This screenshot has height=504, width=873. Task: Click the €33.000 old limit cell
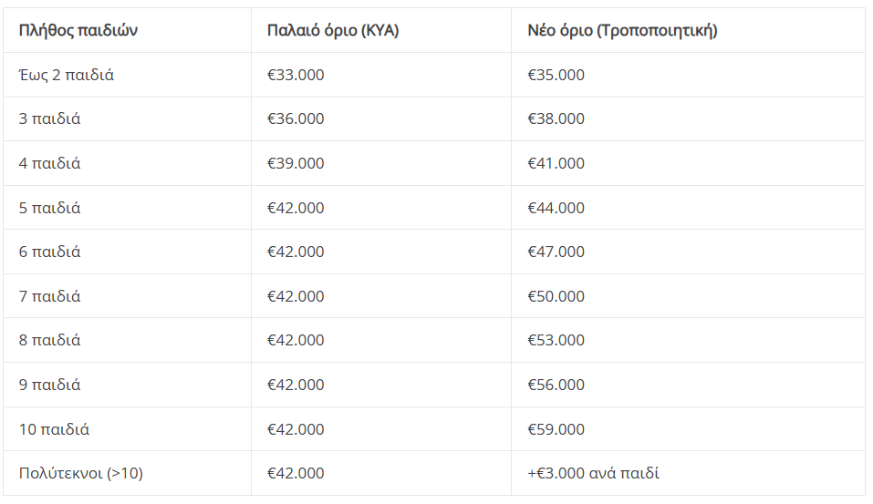[296, 75]
